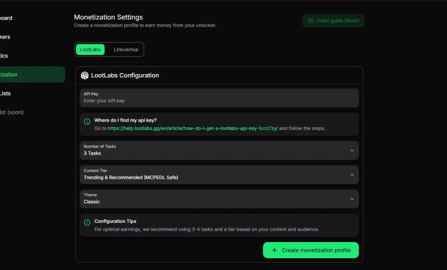Open the Content Tier dropdown
Screen dimensions: 447x270
click(219, 175)
